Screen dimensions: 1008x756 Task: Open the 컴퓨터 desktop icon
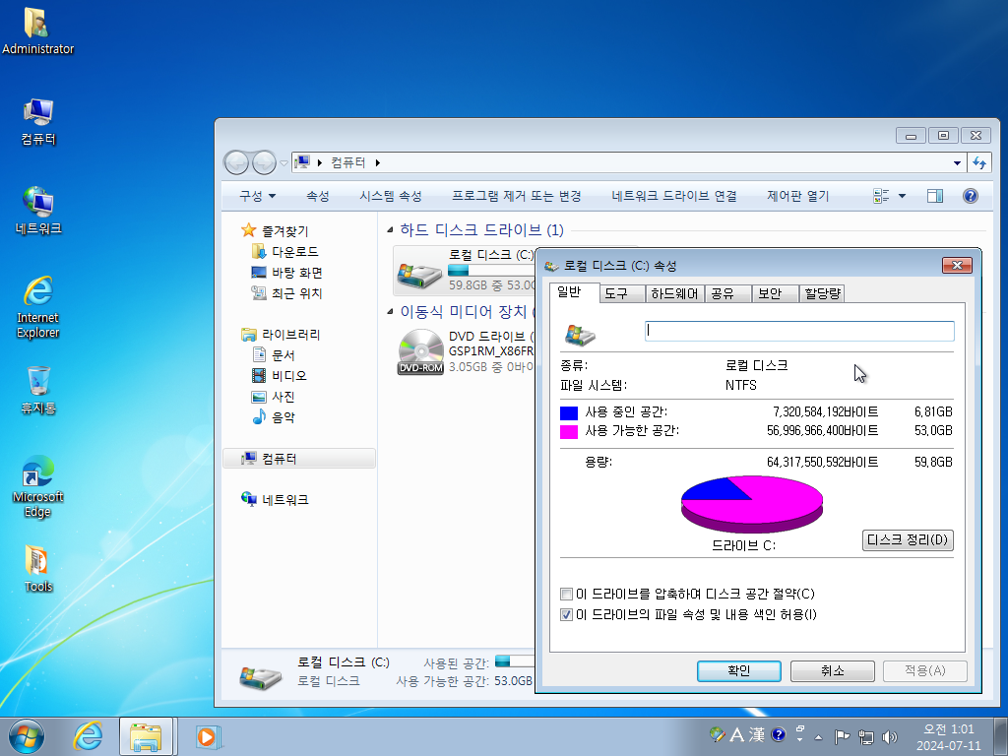point(38,121)
